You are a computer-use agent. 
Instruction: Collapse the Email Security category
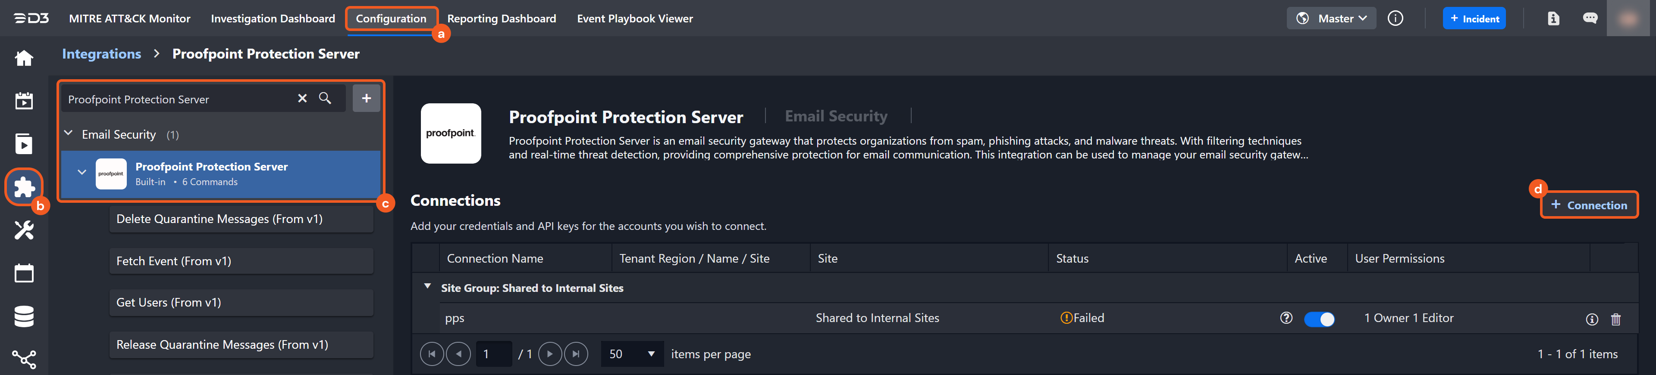click(69, 133)
